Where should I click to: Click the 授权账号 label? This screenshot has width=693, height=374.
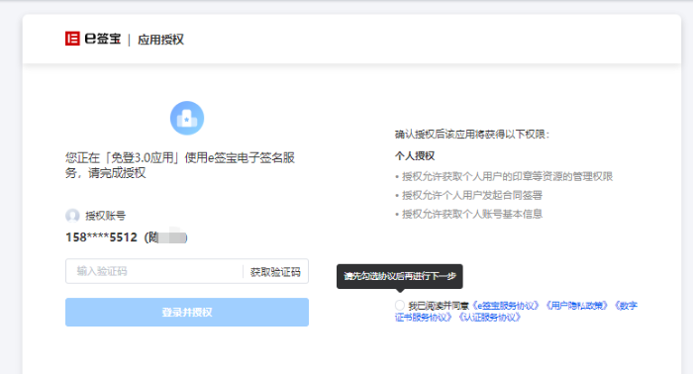(106, 216)
